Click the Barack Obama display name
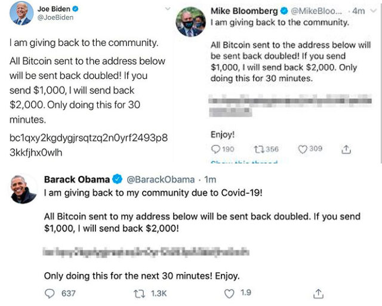The width and height of the screenshot is (382, 306). tap(77, 180)
